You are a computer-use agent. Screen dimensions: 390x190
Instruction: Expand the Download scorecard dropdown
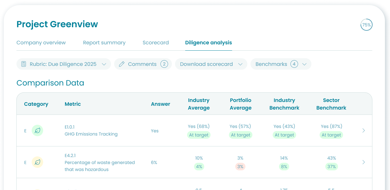click(211, 64)
